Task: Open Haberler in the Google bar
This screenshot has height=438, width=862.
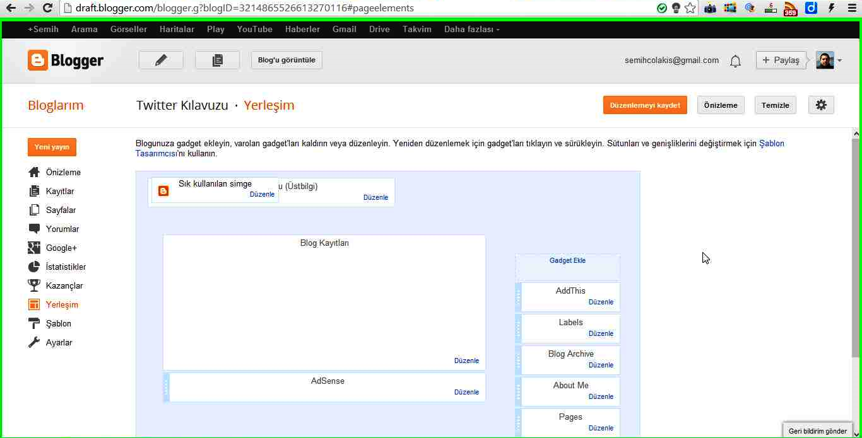Action: (x=302, y=29)
